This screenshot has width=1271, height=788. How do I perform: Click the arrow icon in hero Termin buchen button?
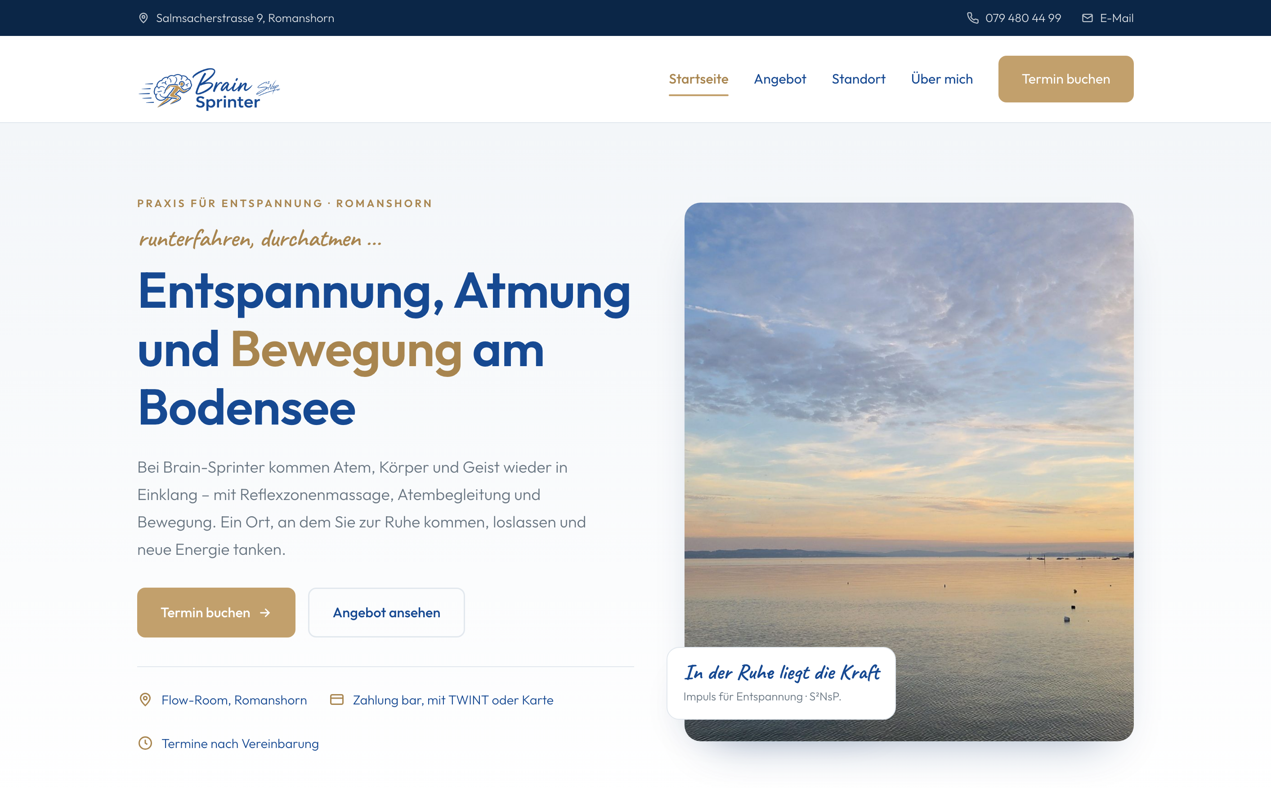click(265, 612)
